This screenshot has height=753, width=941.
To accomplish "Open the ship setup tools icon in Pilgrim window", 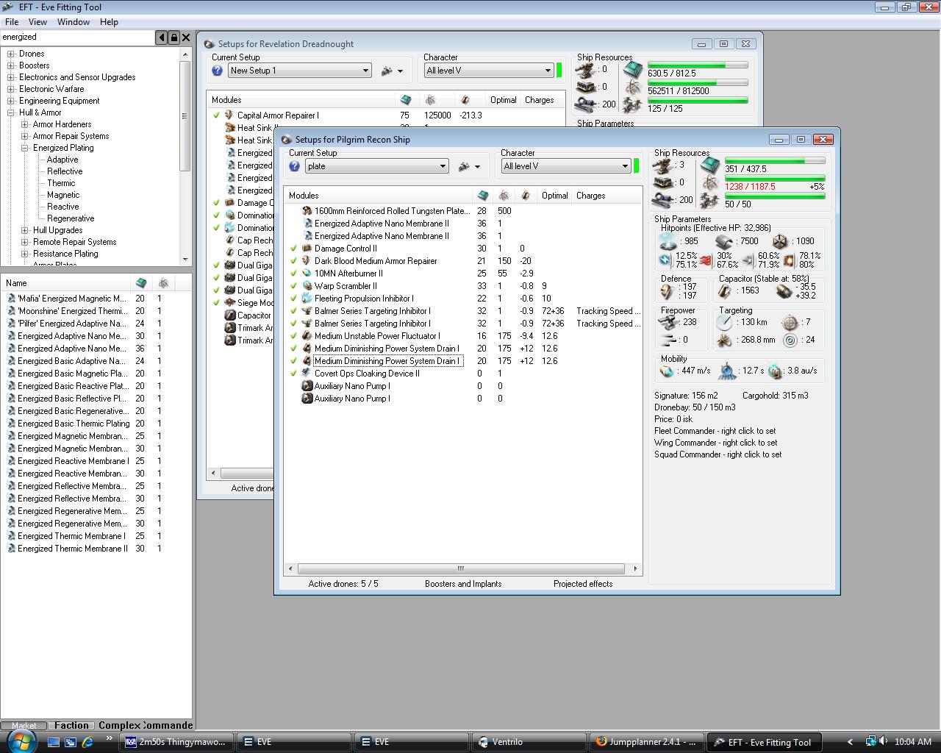I will pos(464,167).
